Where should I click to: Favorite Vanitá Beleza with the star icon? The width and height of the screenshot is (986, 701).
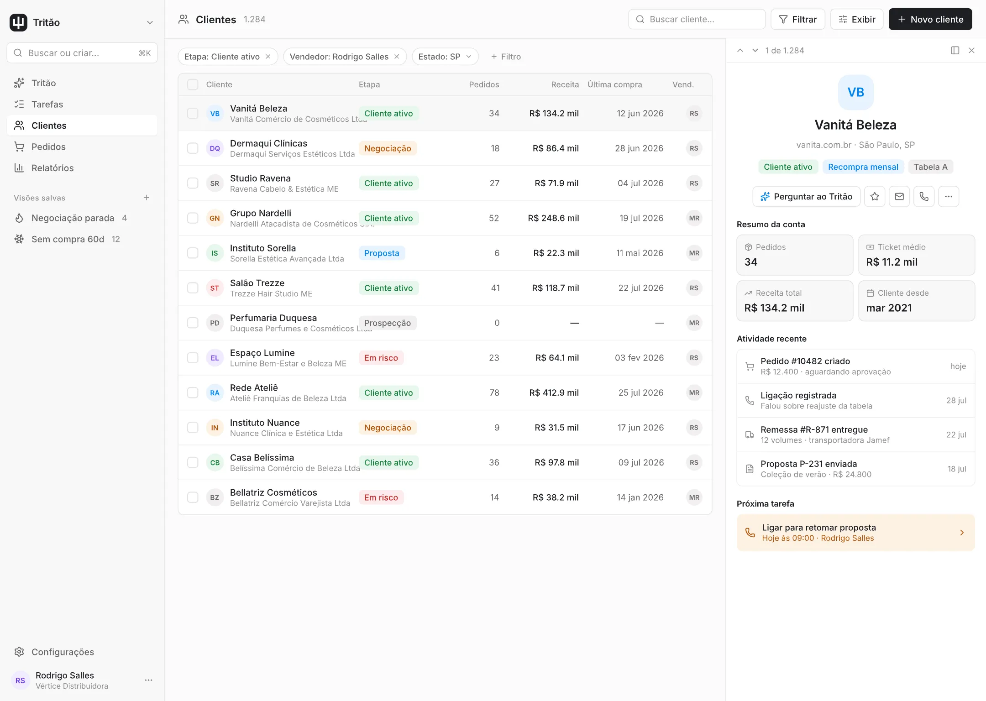point(875,197)
